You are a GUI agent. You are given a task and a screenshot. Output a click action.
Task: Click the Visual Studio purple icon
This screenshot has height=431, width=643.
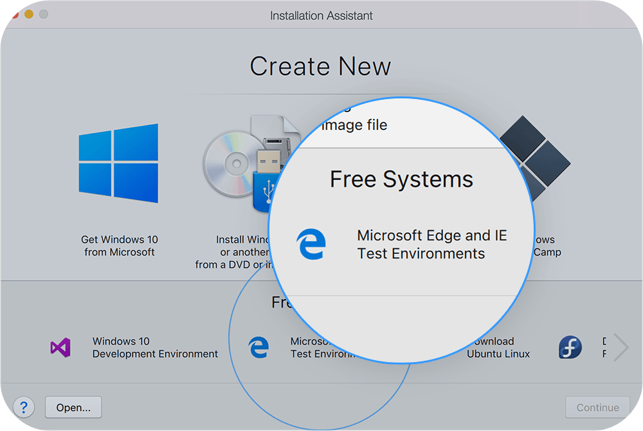[x=60, y=348]
